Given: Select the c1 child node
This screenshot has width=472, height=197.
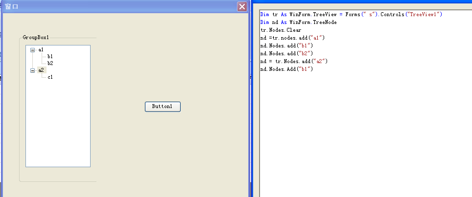Looking at the screenshot, I should tap(50, 77).
